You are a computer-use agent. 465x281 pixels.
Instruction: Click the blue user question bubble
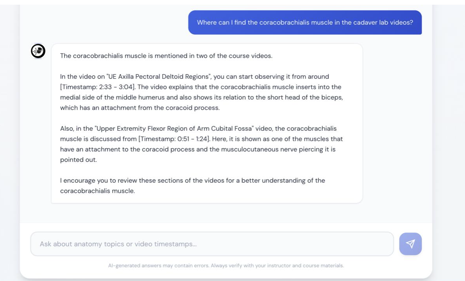(305, 22)
